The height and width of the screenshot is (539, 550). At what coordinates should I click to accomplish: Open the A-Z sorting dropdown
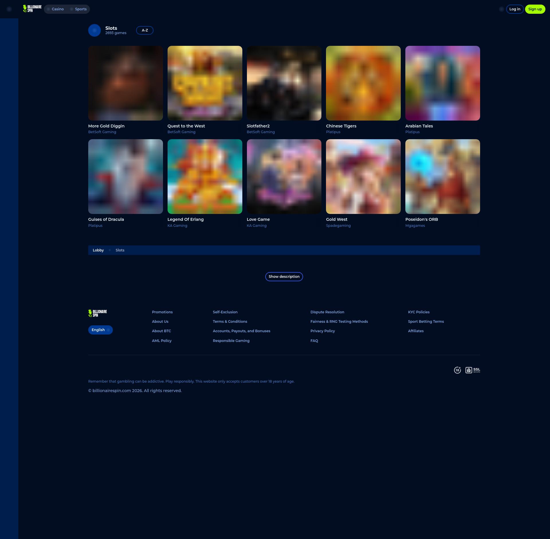[x=145, y=30]
